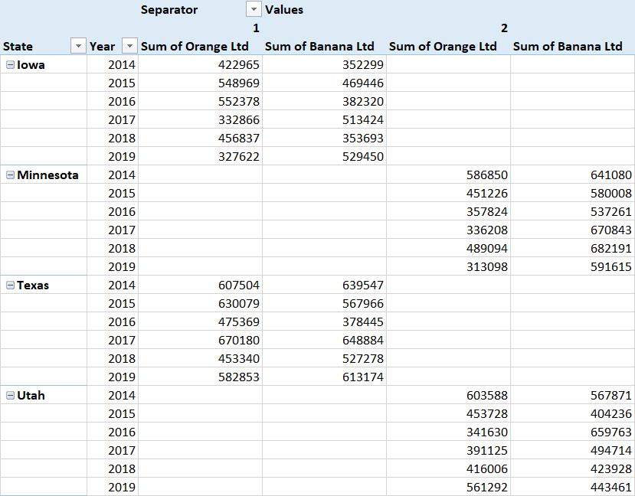Click cell with value 422965
This screenshot has height=496, width=635.
(200, 65)
